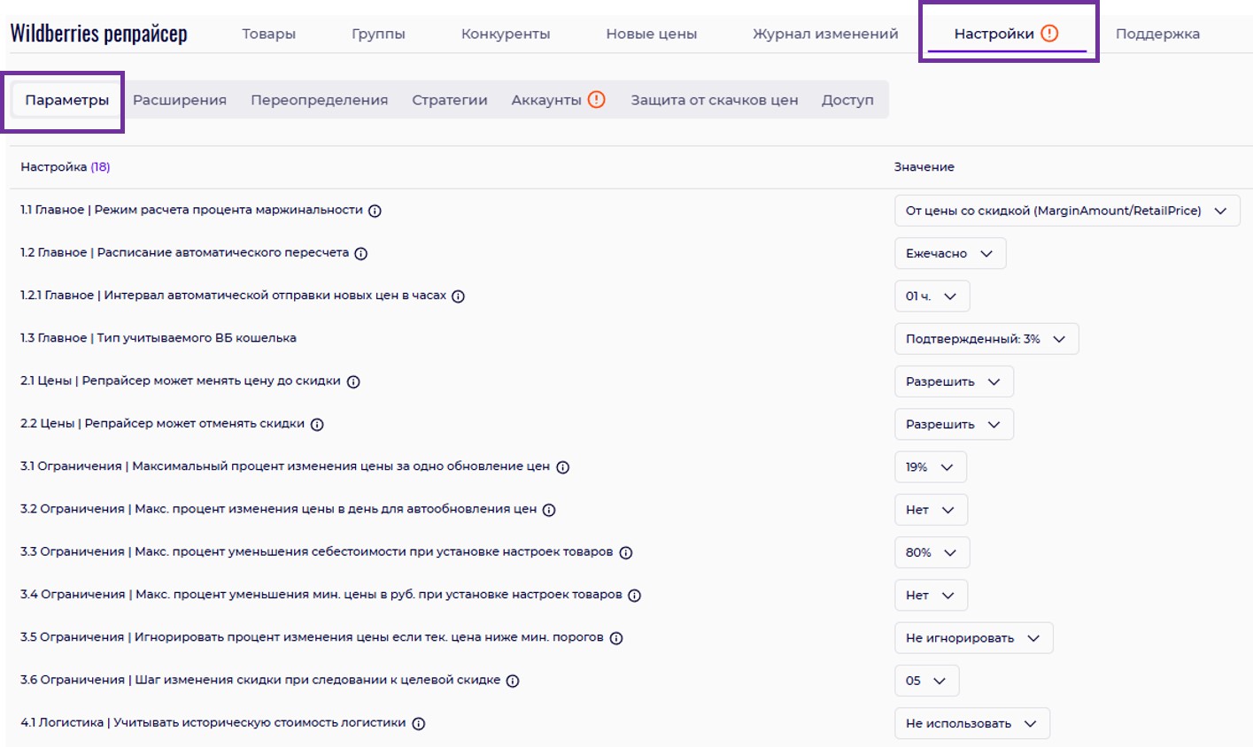
Task: Open the 'Ежечасно' schedule dropdown
Action: (950, 253)
